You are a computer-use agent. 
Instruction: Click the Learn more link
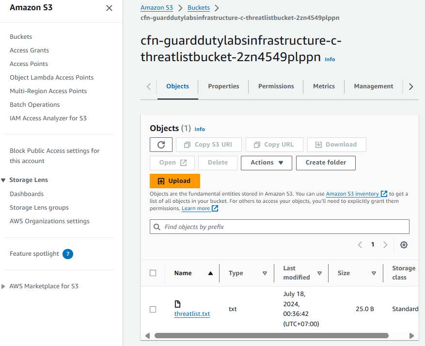(196, 208)
